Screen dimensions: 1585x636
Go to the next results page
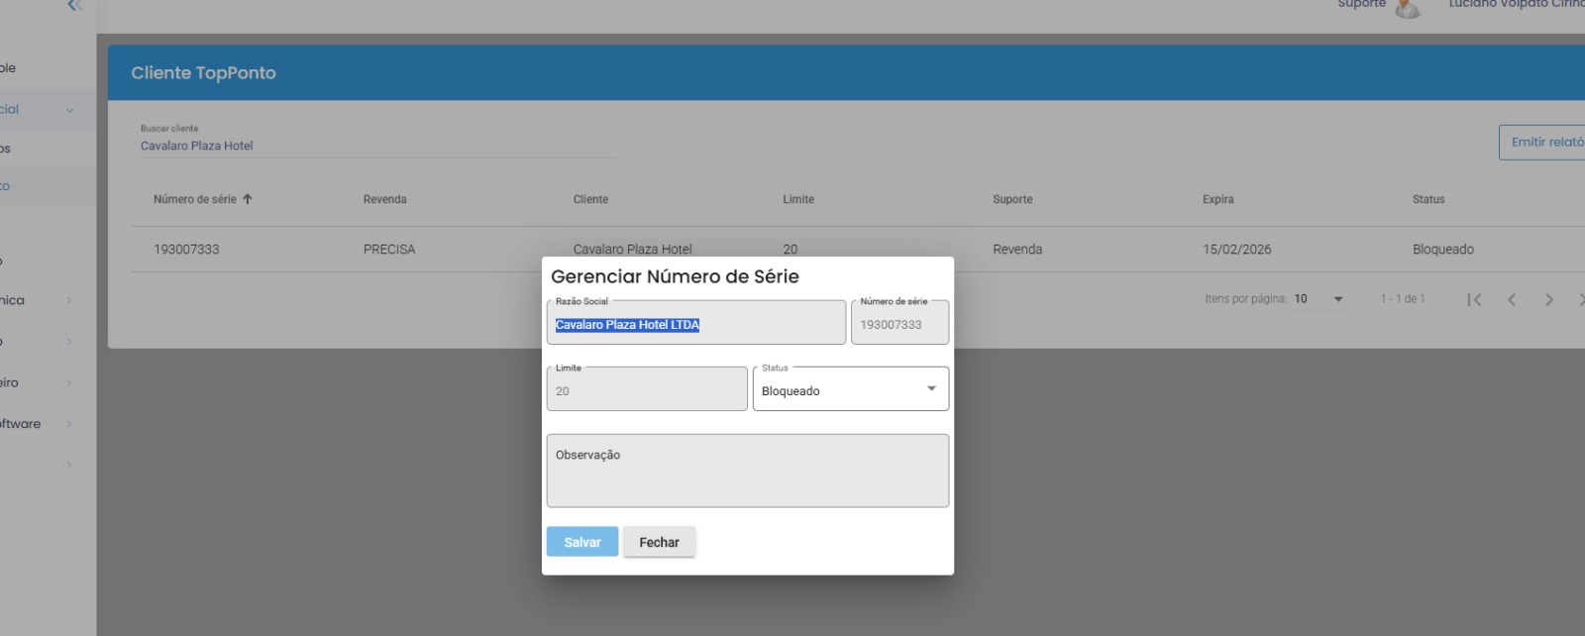click(1549, 299)
